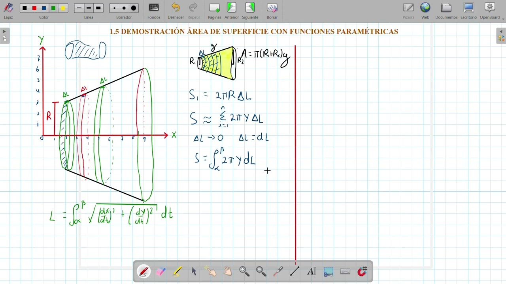Go to the Siguiente page

click(x=250, y=11)
